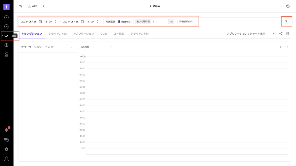Open the start date calendar picker
The width and height of the screenshot is (296, 166).
[40, 22]
